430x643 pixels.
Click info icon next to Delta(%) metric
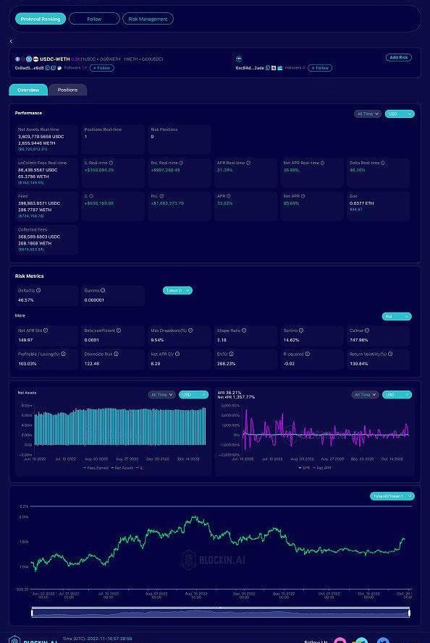[x=38, y=290]
